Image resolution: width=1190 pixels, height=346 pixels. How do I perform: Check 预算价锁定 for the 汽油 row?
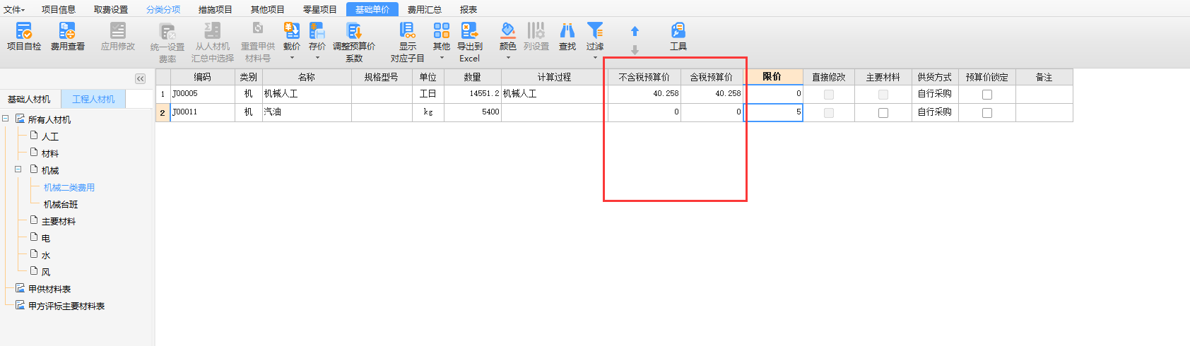pyautogui.click(x=987, y=113)
